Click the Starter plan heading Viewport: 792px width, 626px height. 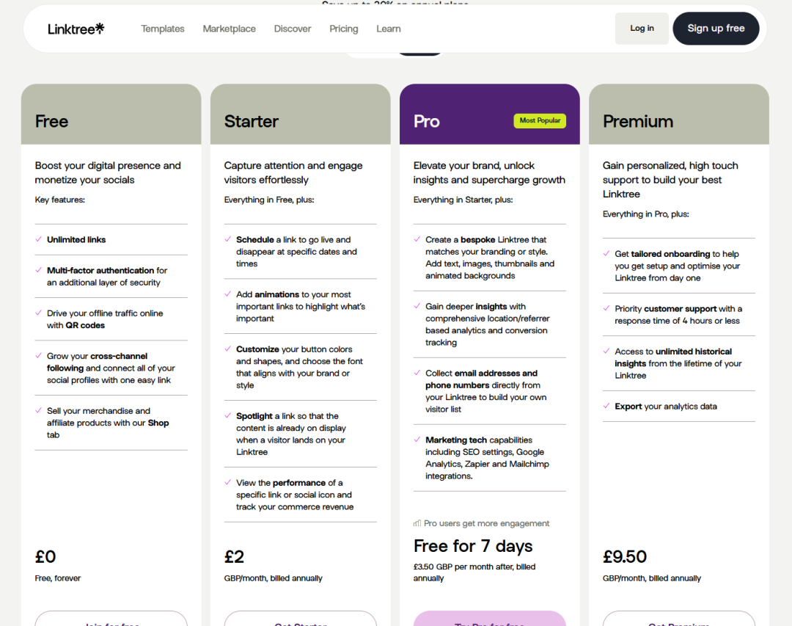click(251, 121)
